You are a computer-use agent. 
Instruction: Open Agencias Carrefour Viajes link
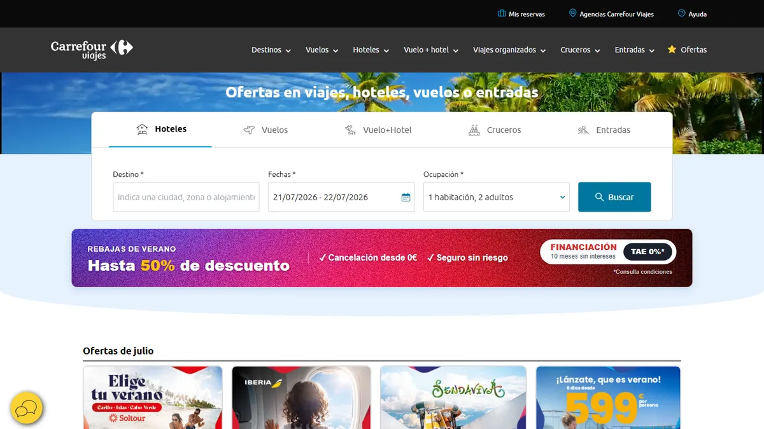611,14
